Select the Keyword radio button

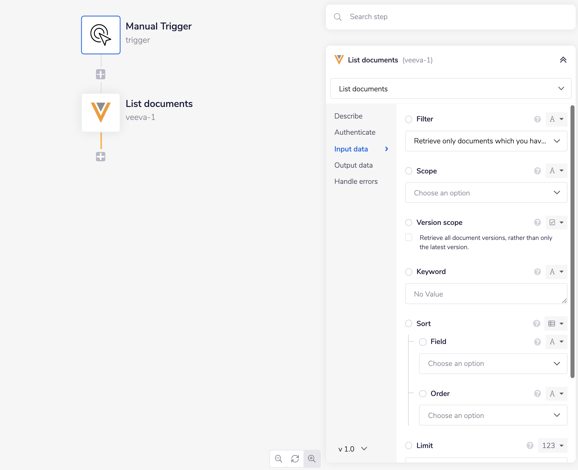pos(409,272)
